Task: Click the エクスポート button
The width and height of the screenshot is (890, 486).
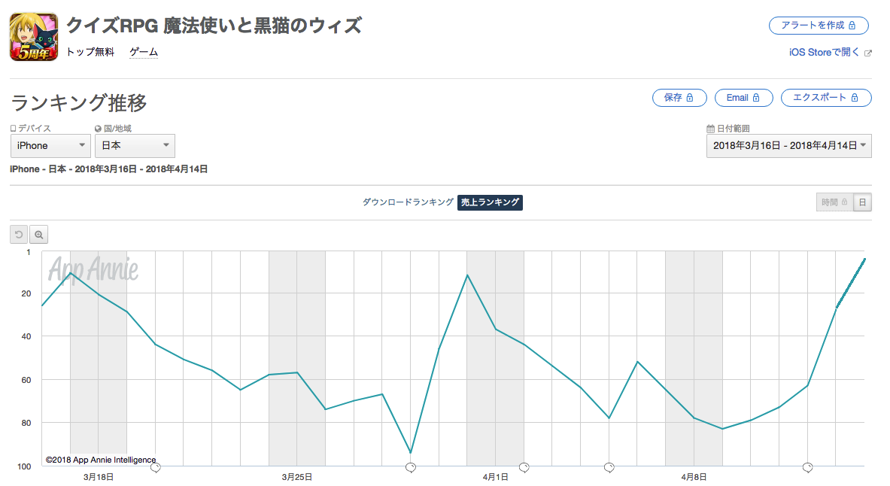Action: pos(826,98)
